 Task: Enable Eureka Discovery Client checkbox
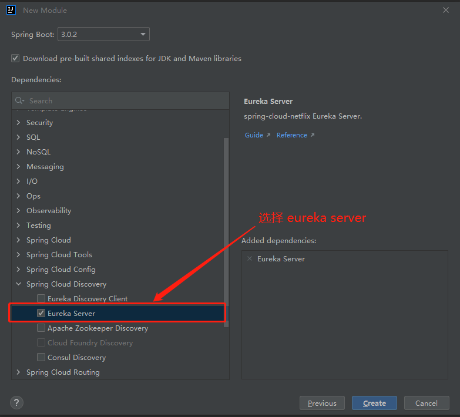click(x=41, y=298)
